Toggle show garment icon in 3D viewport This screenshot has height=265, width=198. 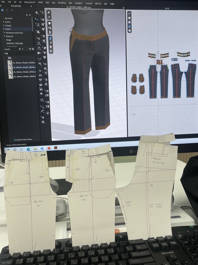50,23
